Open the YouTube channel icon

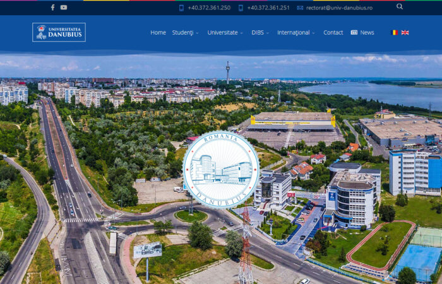pyautogui.click(x=64, y=8)
